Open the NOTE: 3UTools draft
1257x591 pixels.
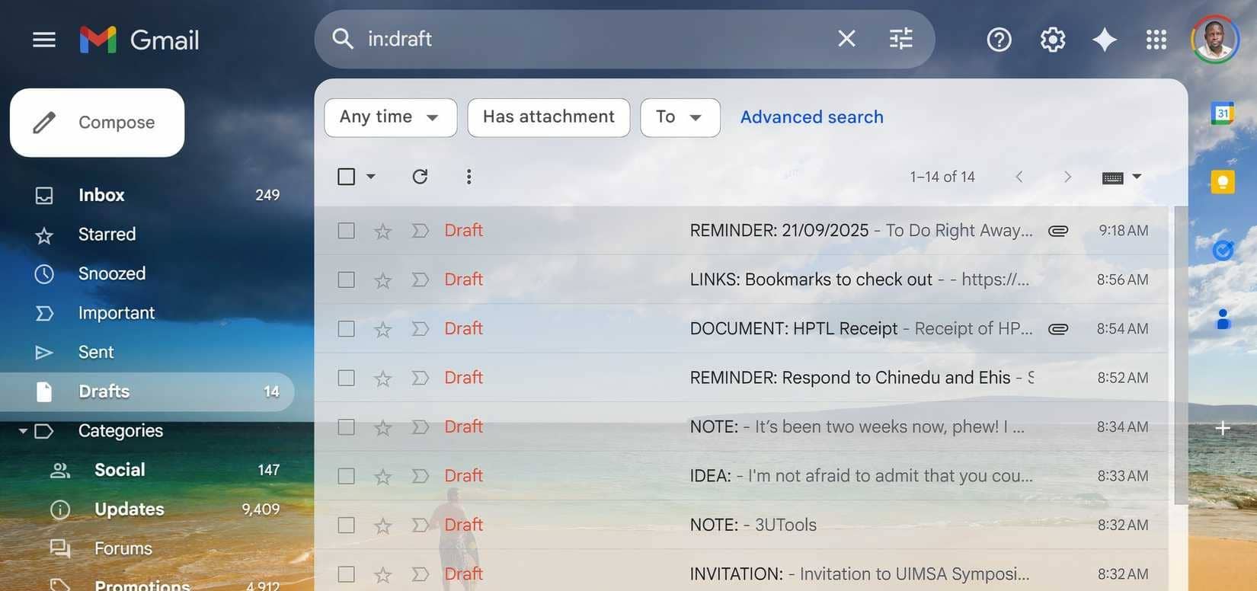tap(741, 525)
